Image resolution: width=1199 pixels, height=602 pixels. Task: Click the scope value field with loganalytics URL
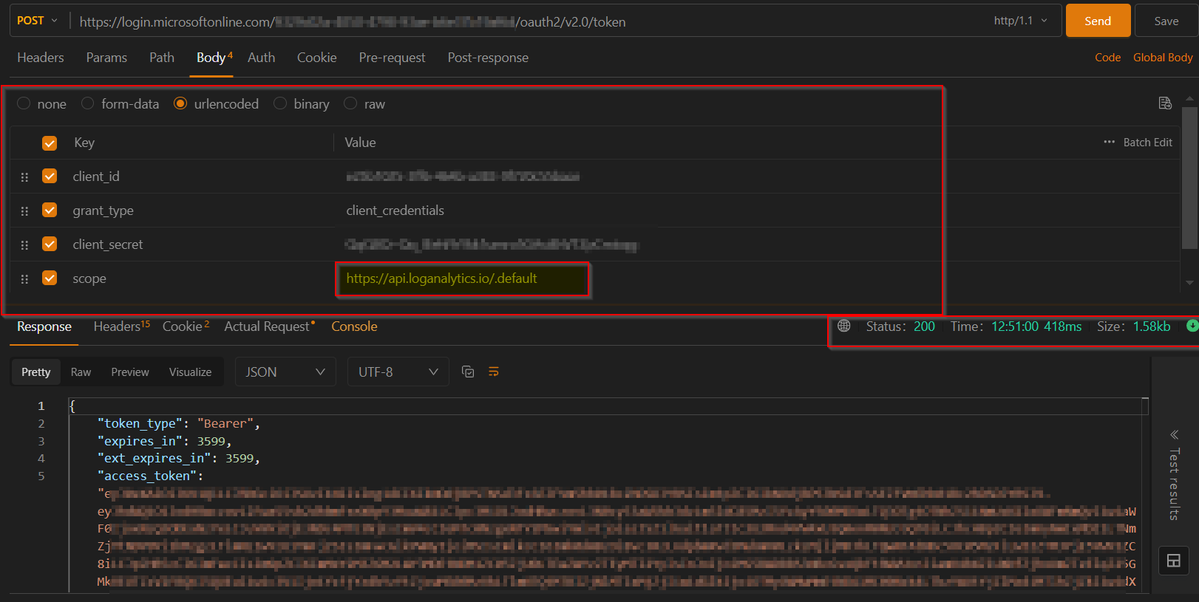(x=463, y=279)
